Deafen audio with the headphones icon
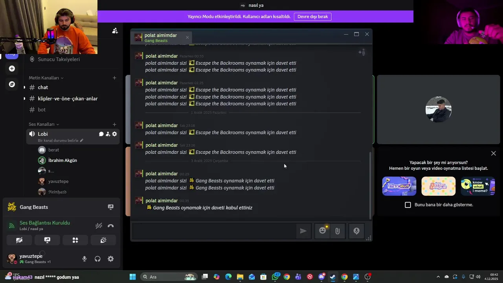This screenshot has height=283, width=503. click(x=97, y=259)
